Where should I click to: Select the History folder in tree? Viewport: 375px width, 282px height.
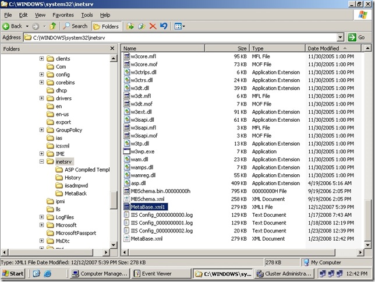click(x=73, y=178)
